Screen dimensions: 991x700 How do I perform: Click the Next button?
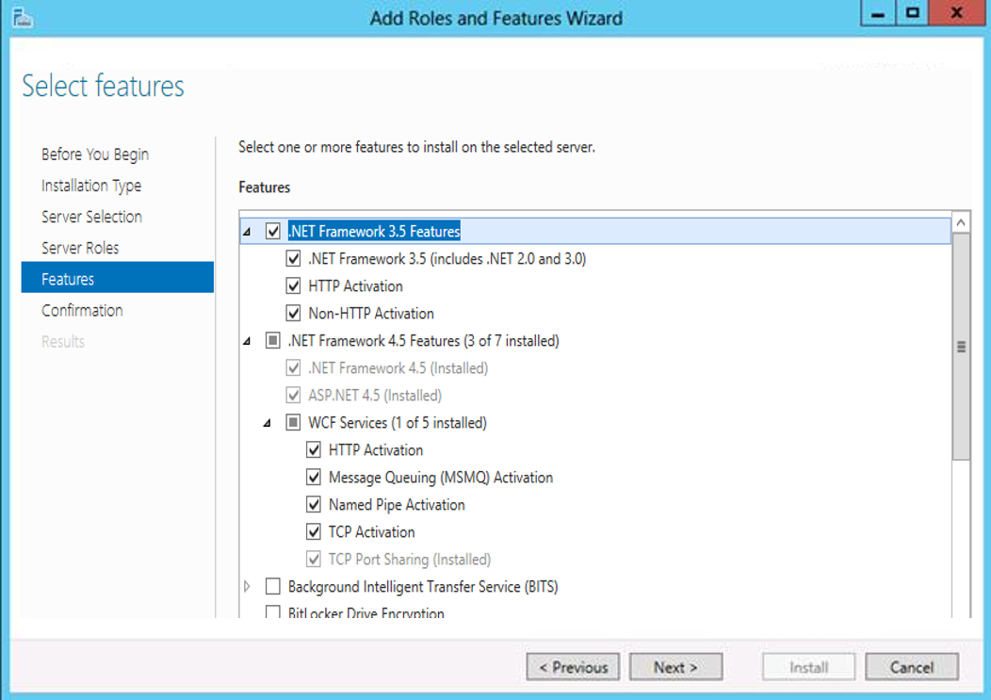coord(675,667)
